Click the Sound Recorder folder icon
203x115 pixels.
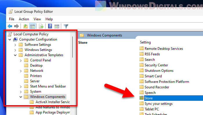(142, 87)
